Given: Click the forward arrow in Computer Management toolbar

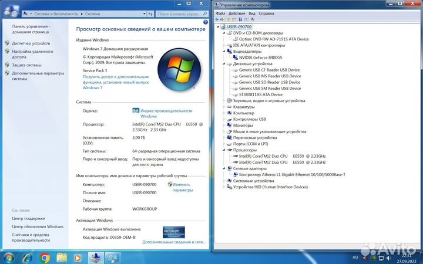Looking at the screenshot, I should tap(221, 19).
